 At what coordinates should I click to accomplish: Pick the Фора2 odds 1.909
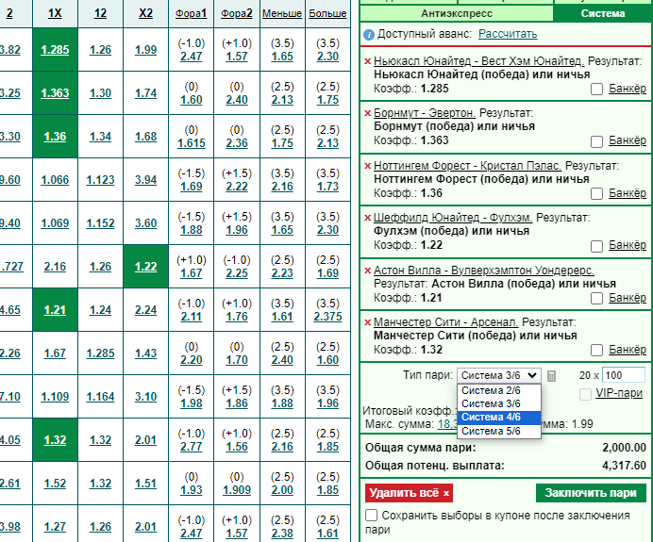[237, 490]
